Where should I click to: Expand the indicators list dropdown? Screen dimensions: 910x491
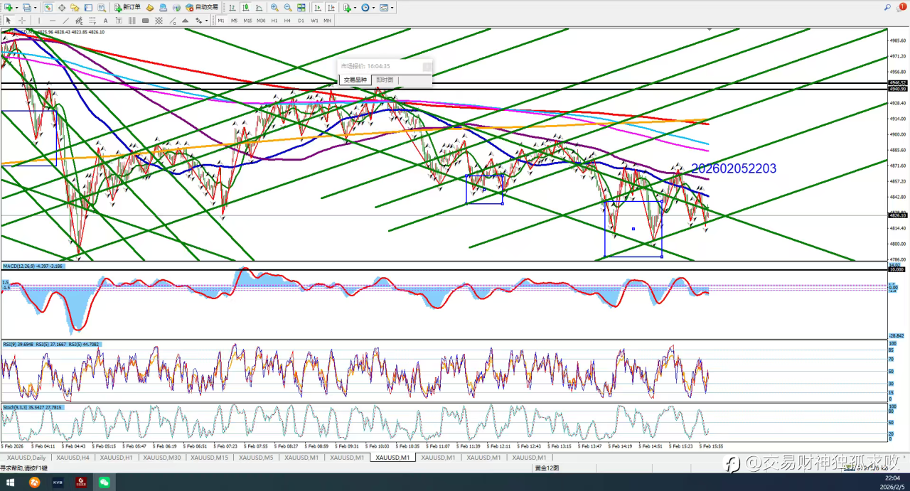[355, 7]
